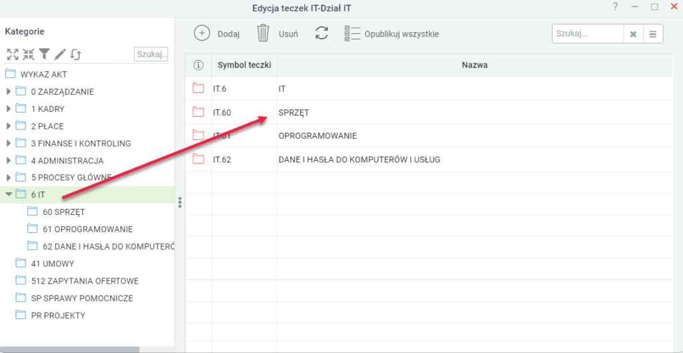Click red folder icon of IT.6 row

tap(198, 89)
